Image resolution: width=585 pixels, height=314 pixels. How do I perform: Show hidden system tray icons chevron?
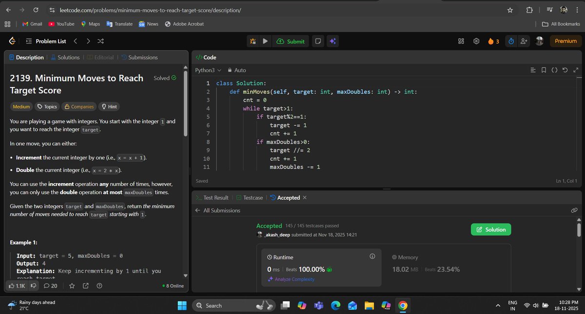(498, 305)
